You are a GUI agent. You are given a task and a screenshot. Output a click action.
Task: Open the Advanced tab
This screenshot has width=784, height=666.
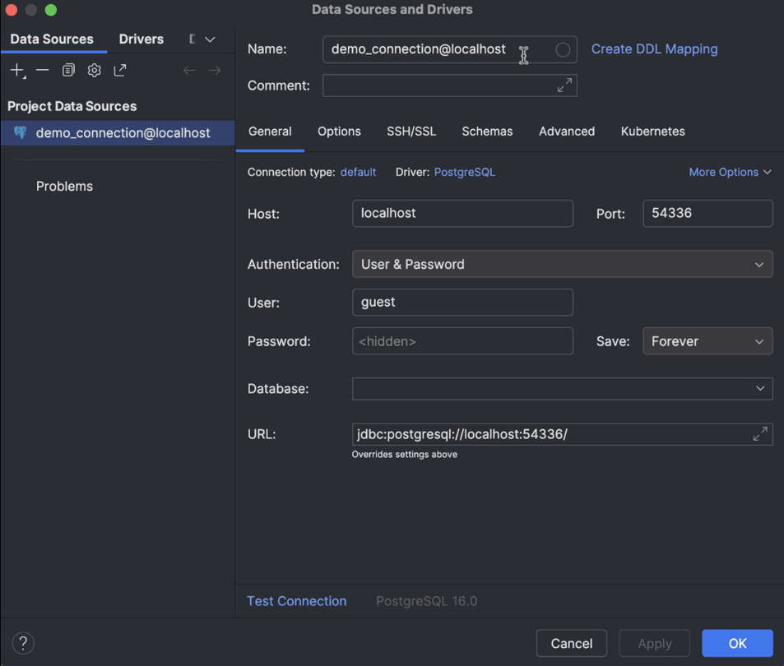(567, 132)
